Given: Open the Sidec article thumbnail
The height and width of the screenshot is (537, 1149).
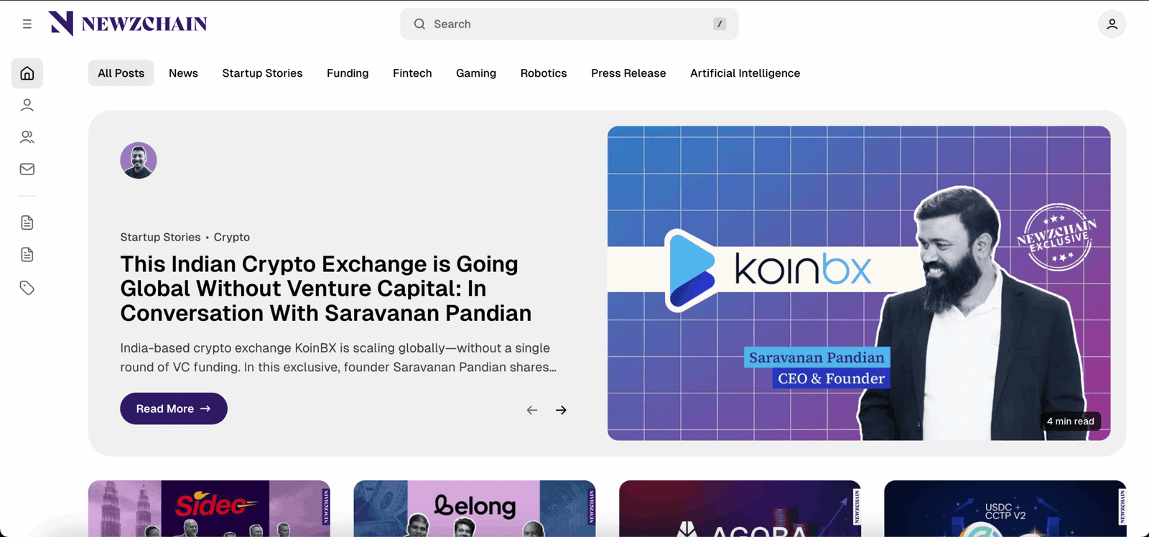Looking at the screenshot, I should tap(209, 508).
